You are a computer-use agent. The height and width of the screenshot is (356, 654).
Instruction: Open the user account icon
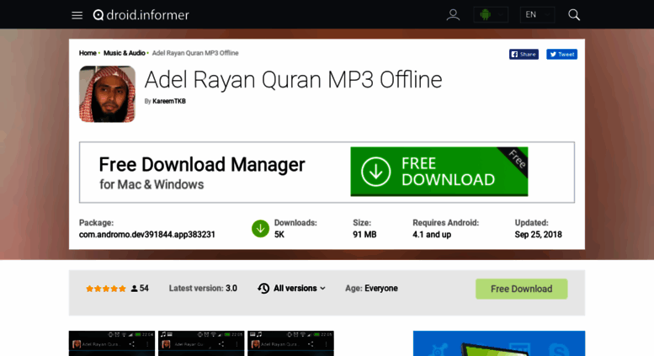(x=453, y=15)
